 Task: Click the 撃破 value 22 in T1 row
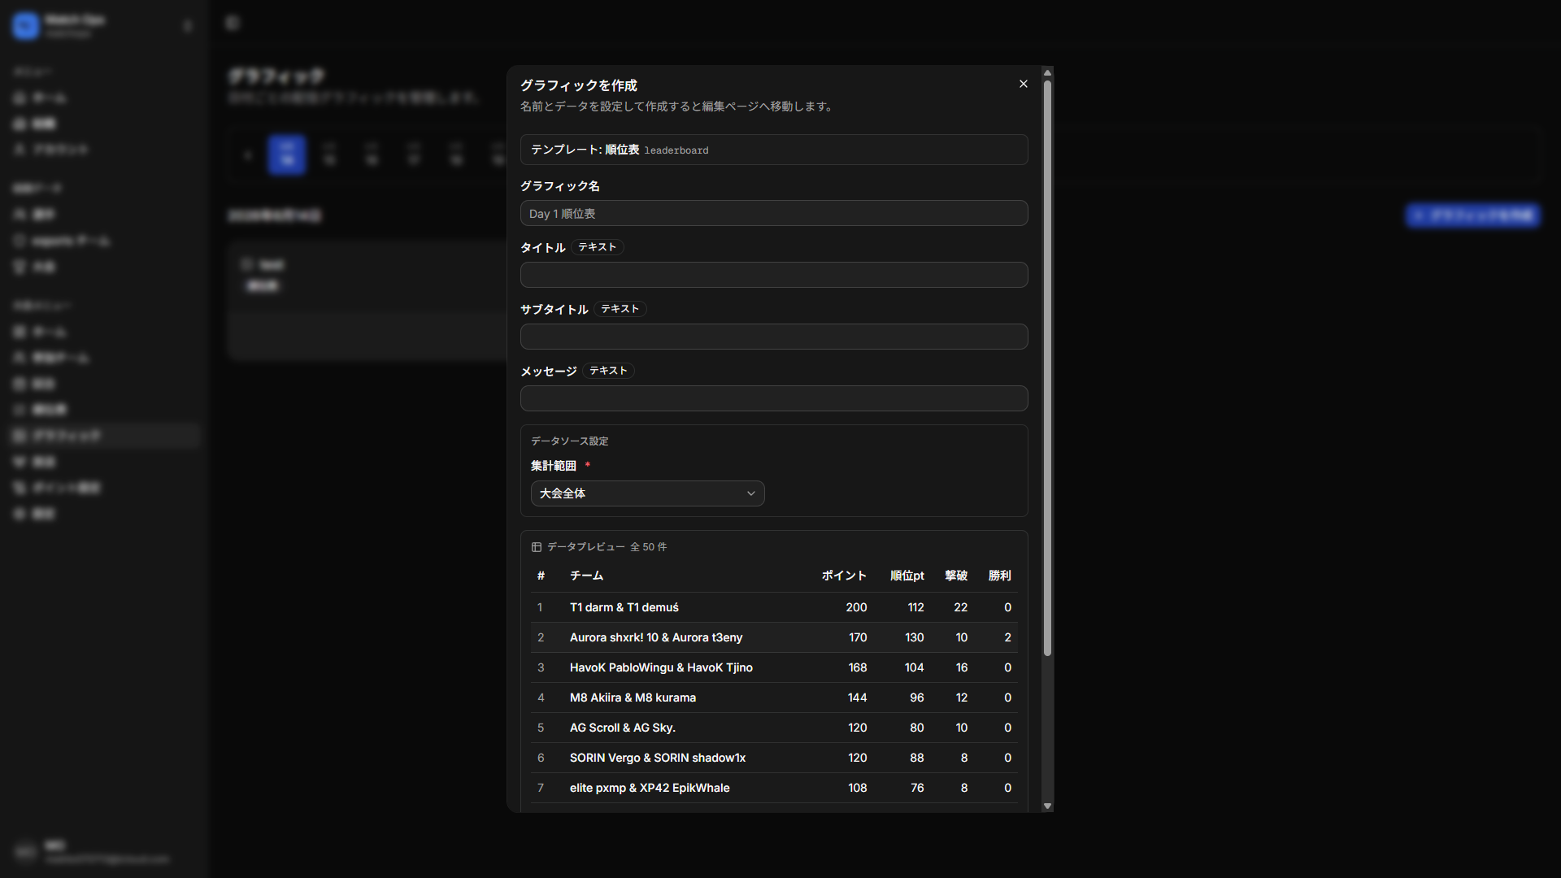[x=961, y=607]
